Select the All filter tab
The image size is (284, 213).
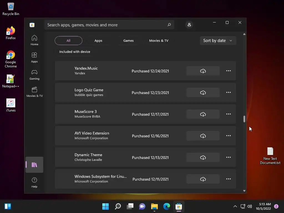coord(69,40)
